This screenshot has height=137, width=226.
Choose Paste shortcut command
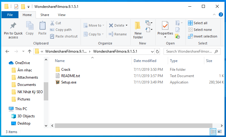[64, 36]
